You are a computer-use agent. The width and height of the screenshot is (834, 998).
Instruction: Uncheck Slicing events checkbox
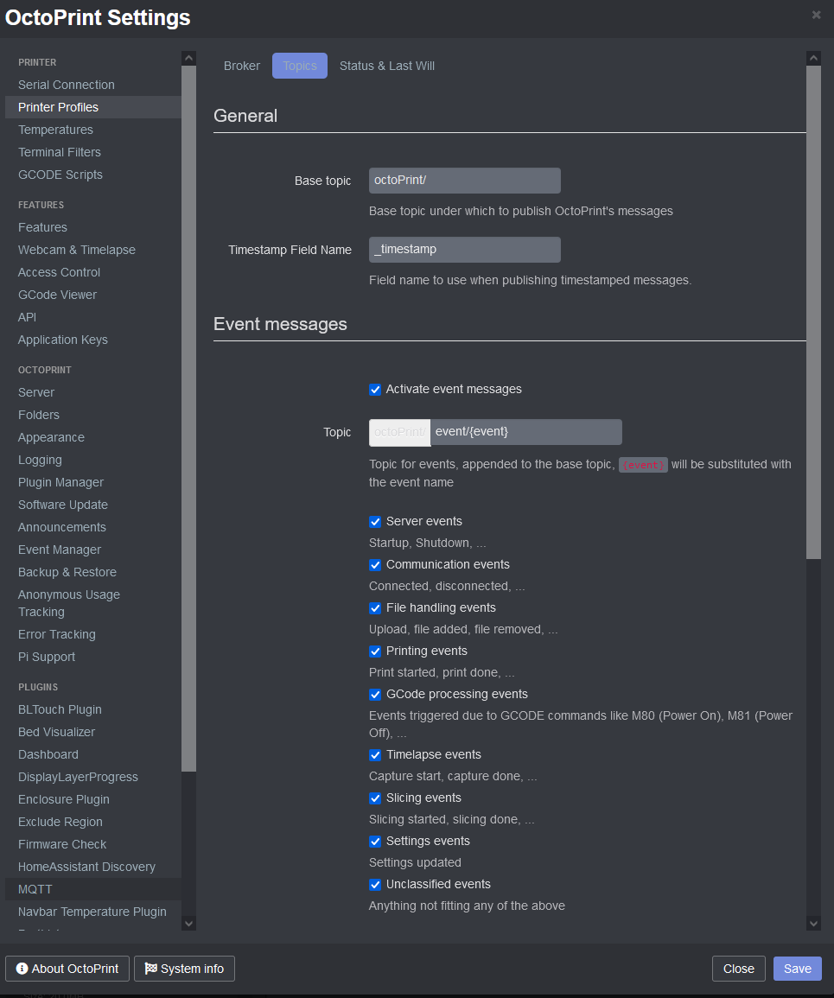(x=375, y=798)
